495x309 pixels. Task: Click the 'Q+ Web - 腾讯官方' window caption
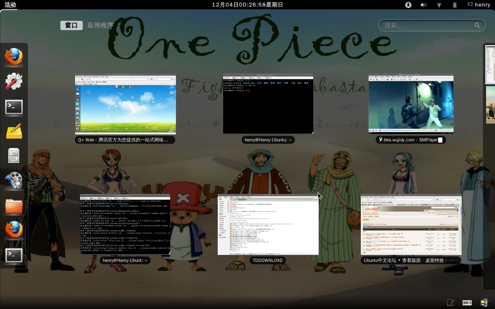click(x=125, y=140)
